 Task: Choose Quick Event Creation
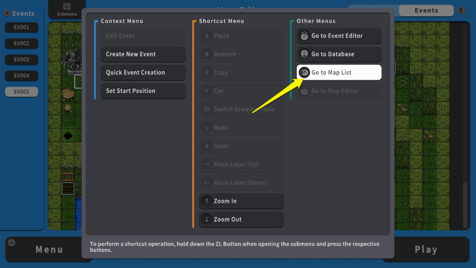[143, 73]
